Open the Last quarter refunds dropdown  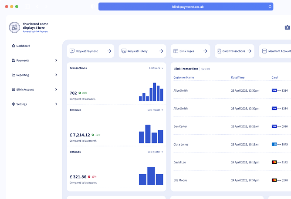coord(156,152)
